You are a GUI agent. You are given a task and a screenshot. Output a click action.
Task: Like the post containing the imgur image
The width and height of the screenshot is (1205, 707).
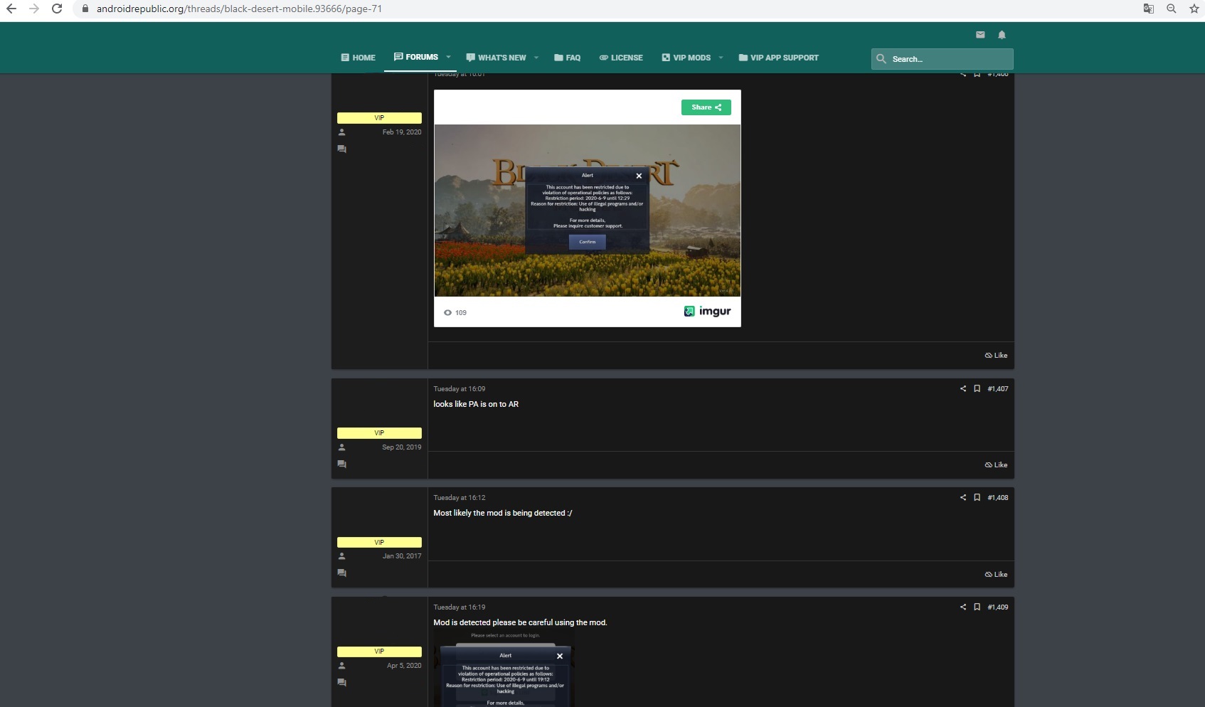click(x=996, y=355)
